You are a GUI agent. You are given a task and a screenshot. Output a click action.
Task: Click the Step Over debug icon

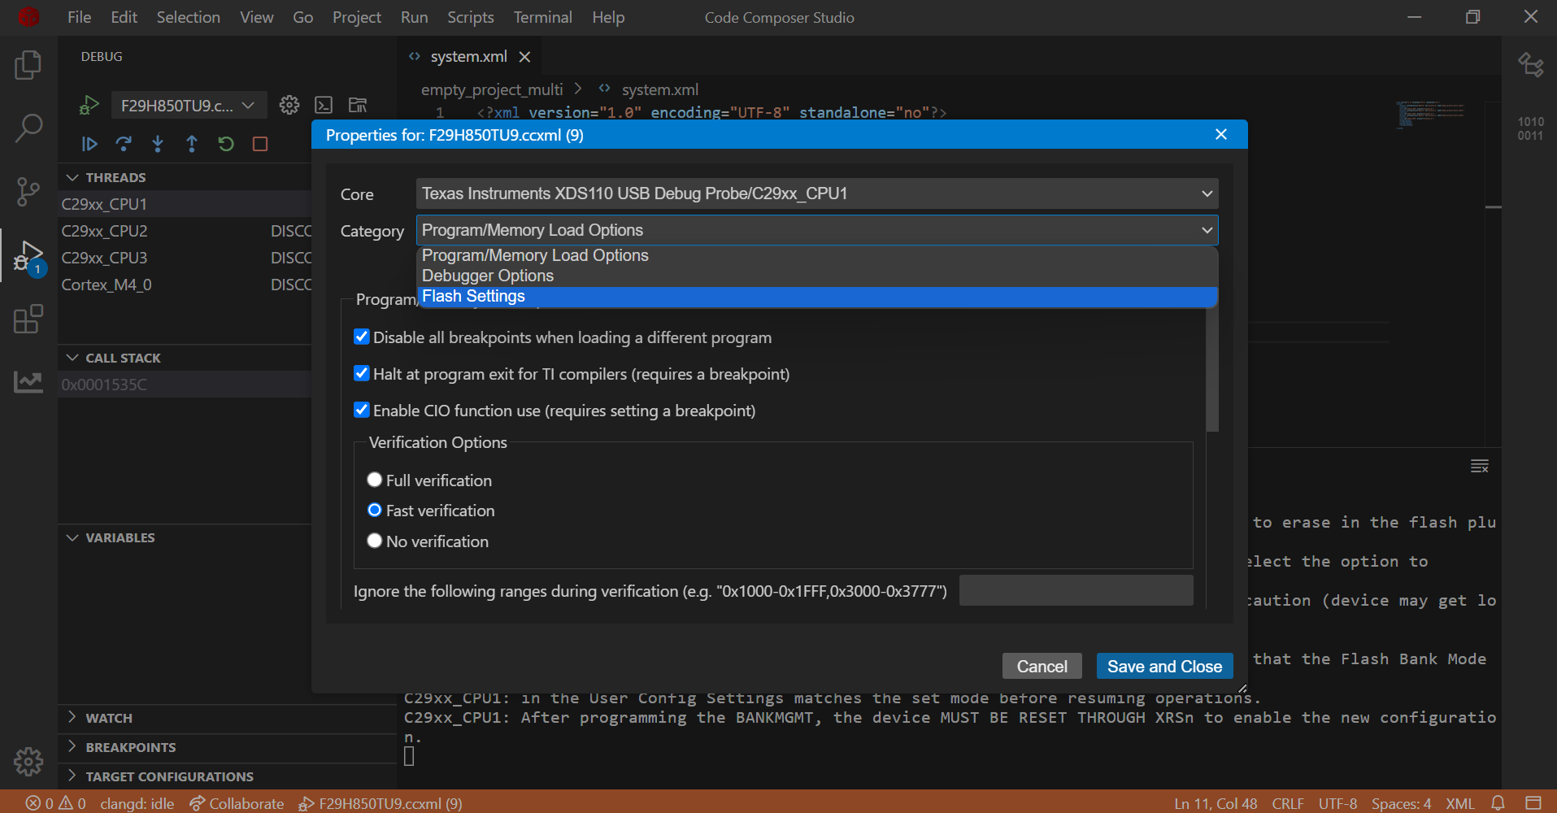pyautogui.click(x=124, y=144)
